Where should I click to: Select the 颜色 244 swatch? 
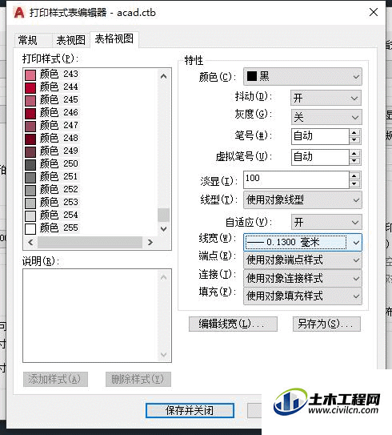pyautogui.click(x=30, y=87)
